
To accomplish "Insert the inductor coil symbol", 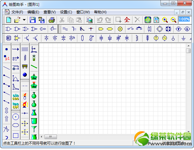I will tap(137, 38).
